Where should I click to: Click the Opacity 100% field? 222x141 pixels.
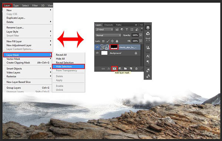pyautogui.click(x=135, y=35)
